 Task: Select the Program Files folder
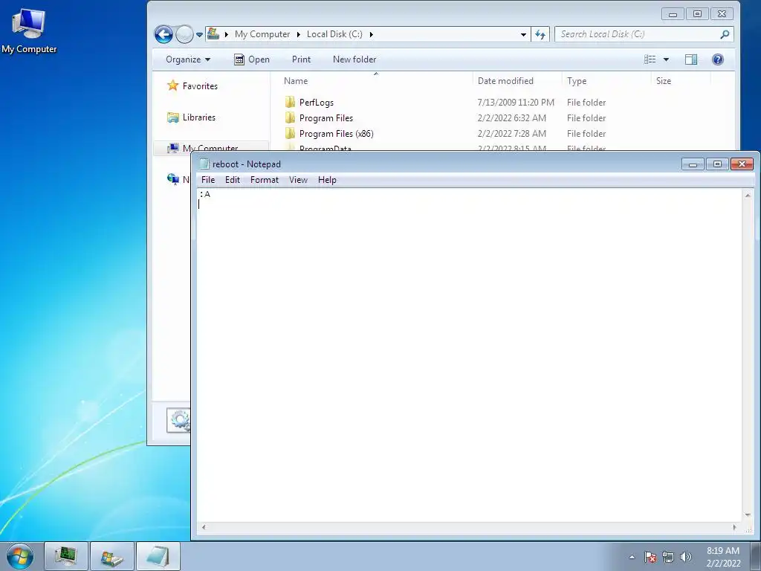[326, 118]
